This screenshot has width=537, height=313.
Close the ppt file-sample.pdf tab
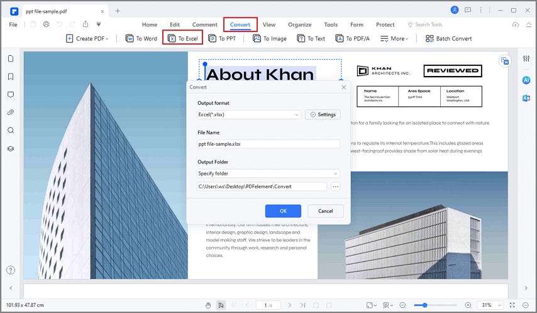tap(102, 11)
